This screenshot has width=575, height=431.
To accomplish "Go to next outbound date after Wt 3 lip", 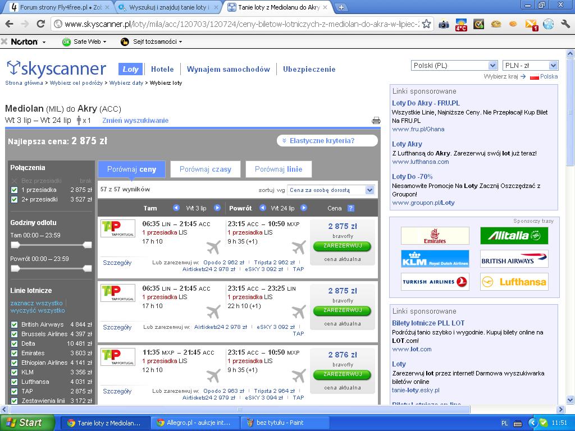I will 217,208.
